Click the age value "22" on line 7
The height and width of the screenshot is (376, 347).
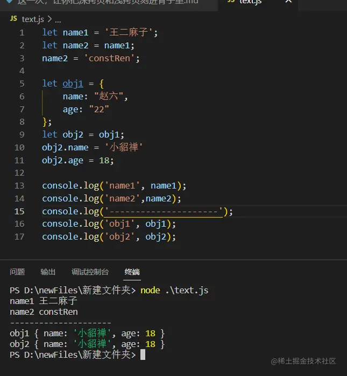coord(99,110)
